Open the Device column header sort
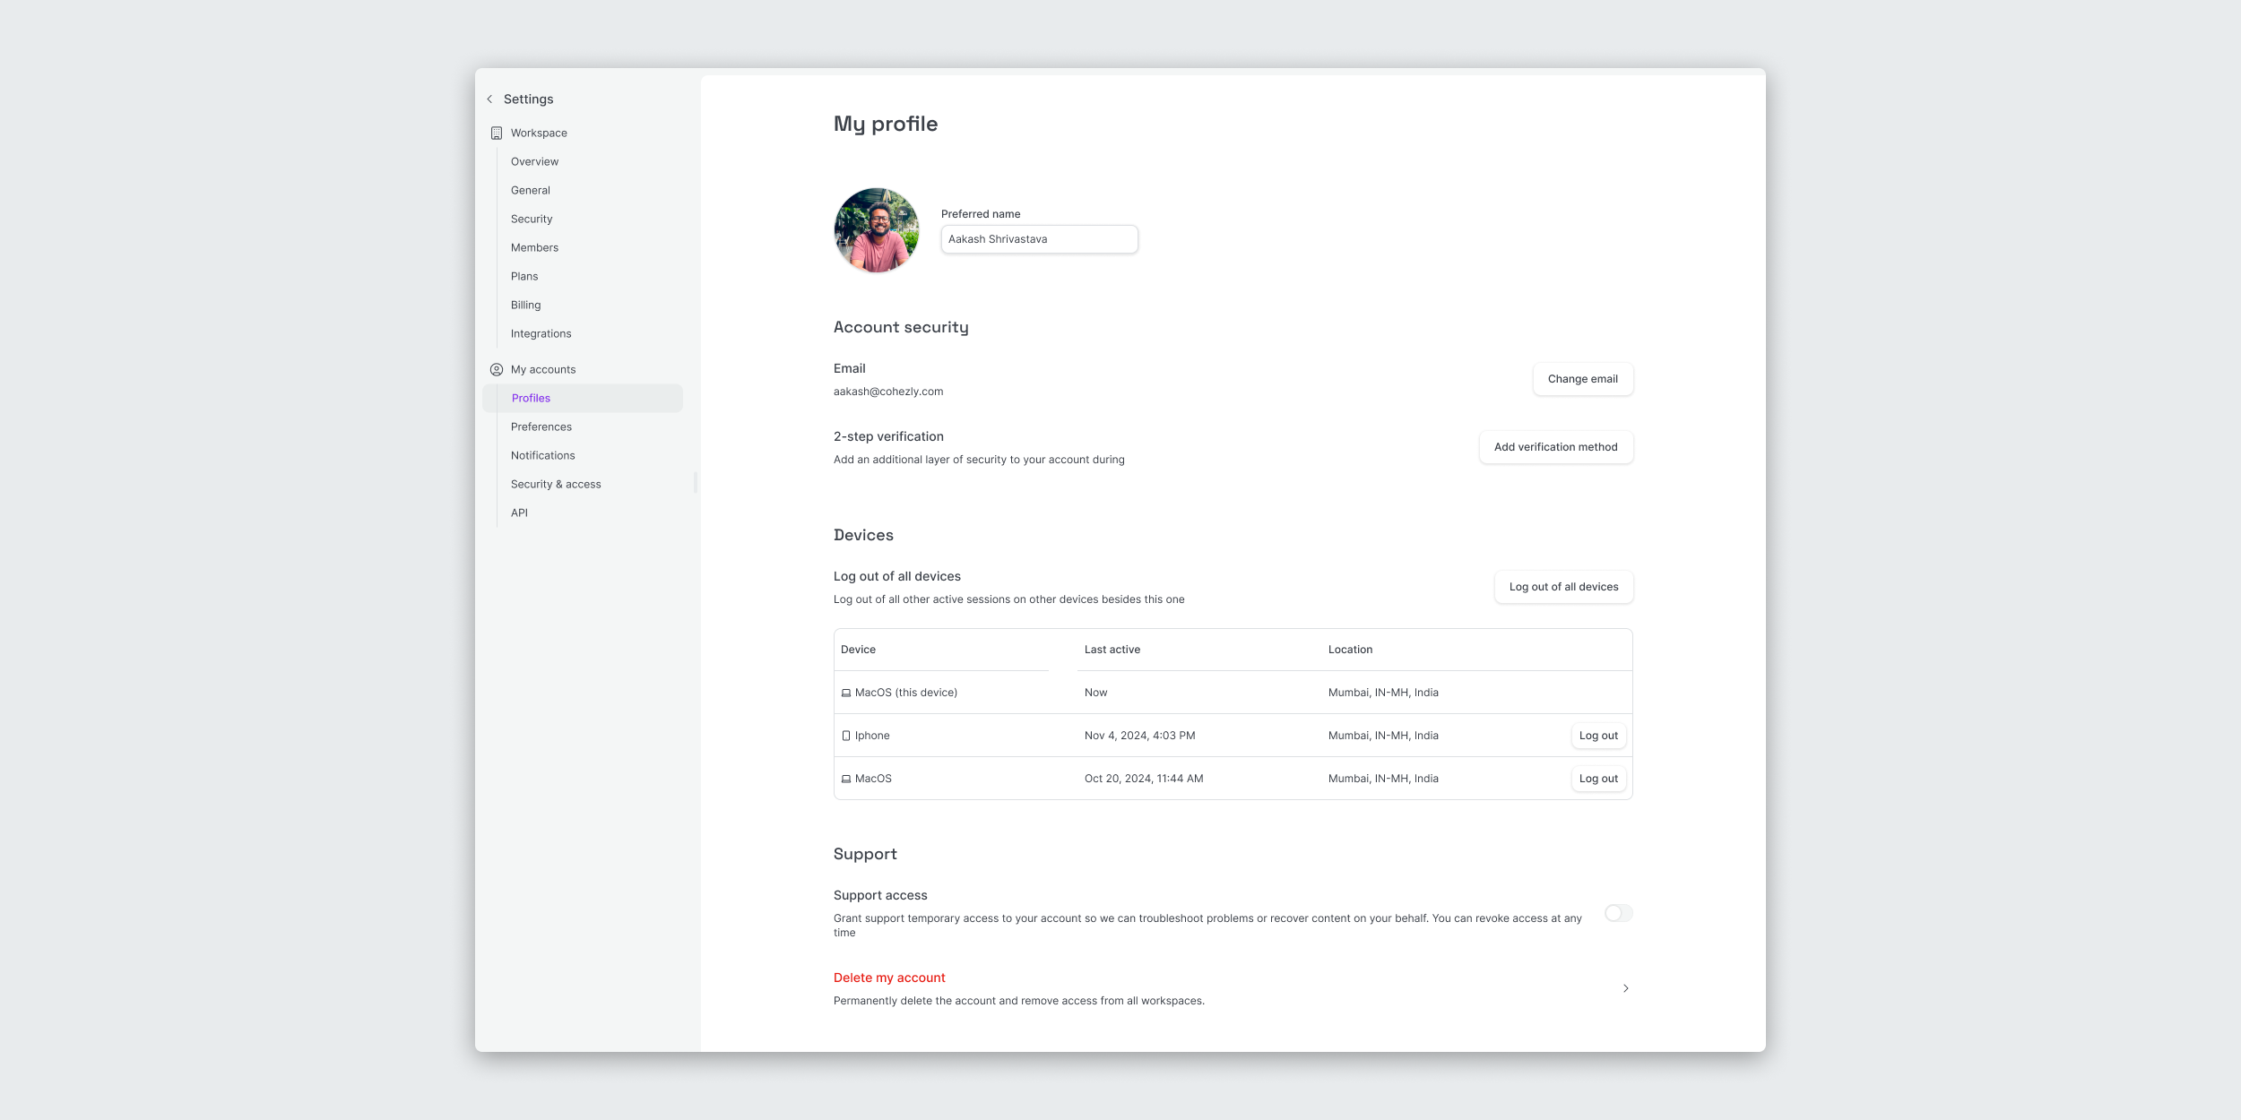This screenshot has height=1120, width=2241. point(858,649)
